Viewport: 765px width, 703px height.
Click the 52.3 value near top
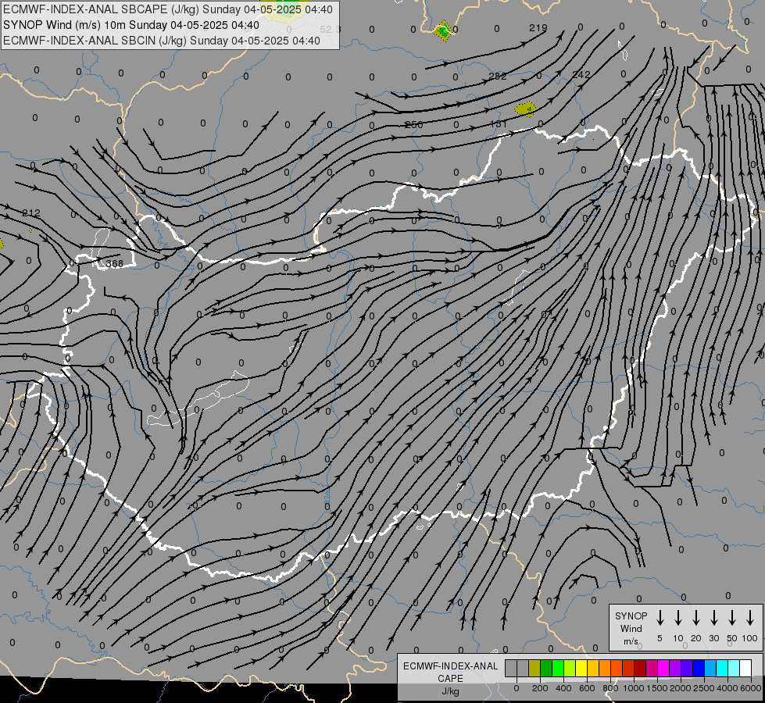point(331,29)
